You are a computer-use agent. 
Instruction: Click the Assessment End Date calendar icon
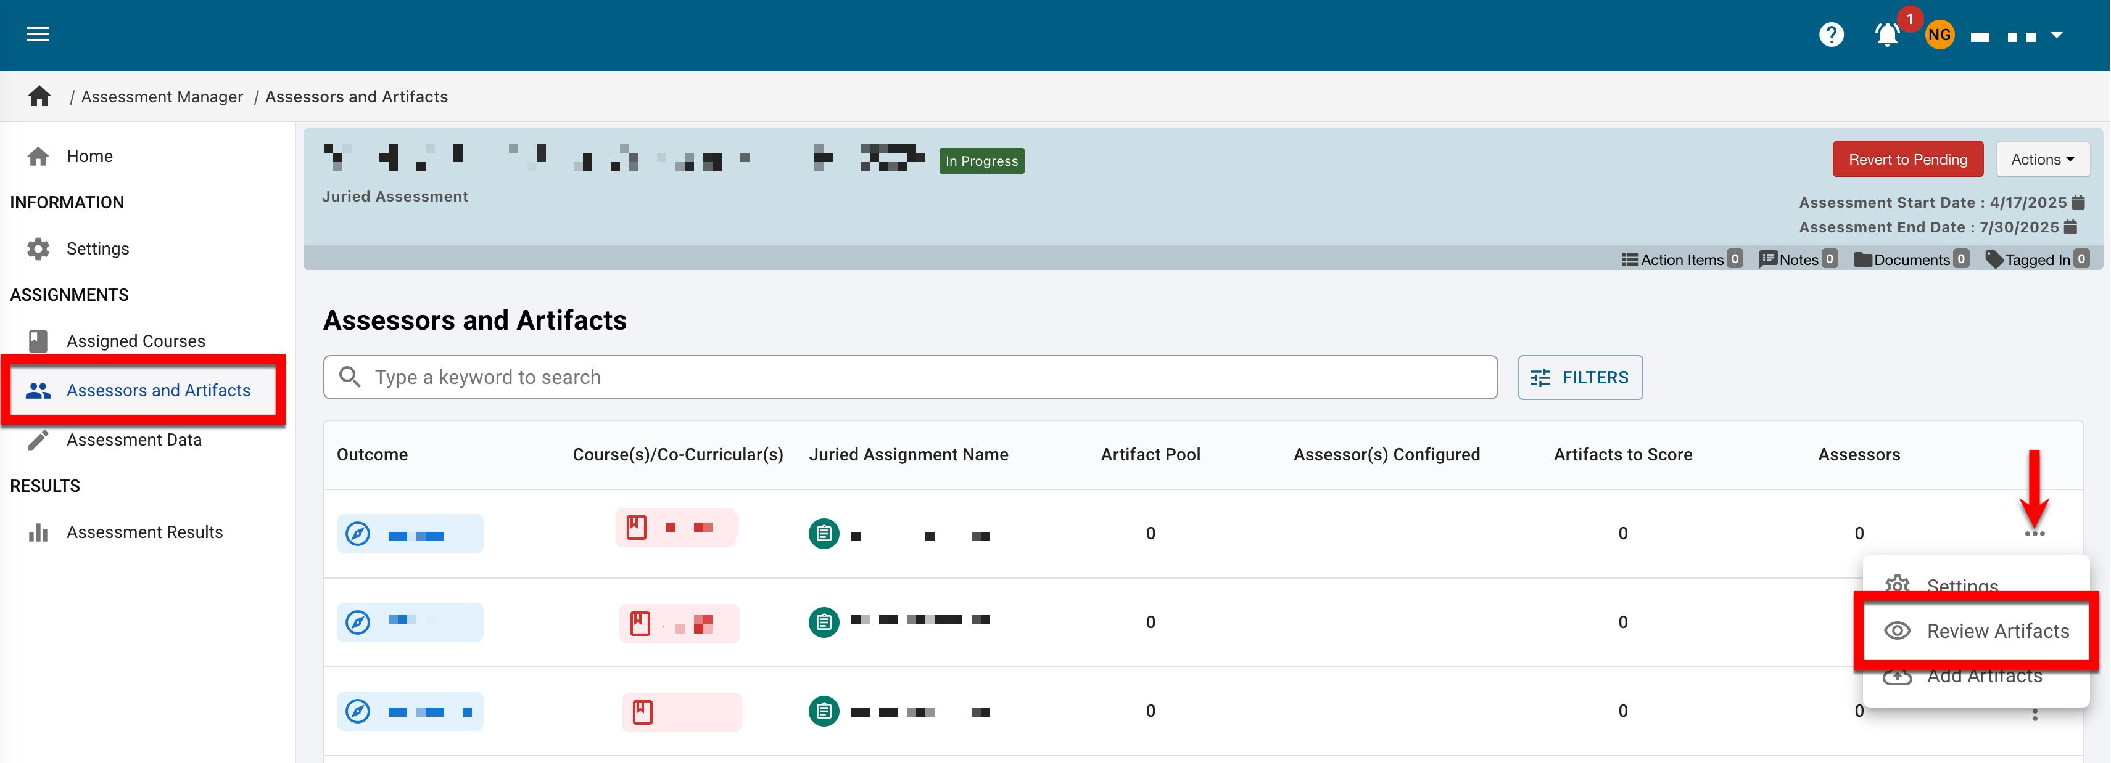pos(2071,227)
